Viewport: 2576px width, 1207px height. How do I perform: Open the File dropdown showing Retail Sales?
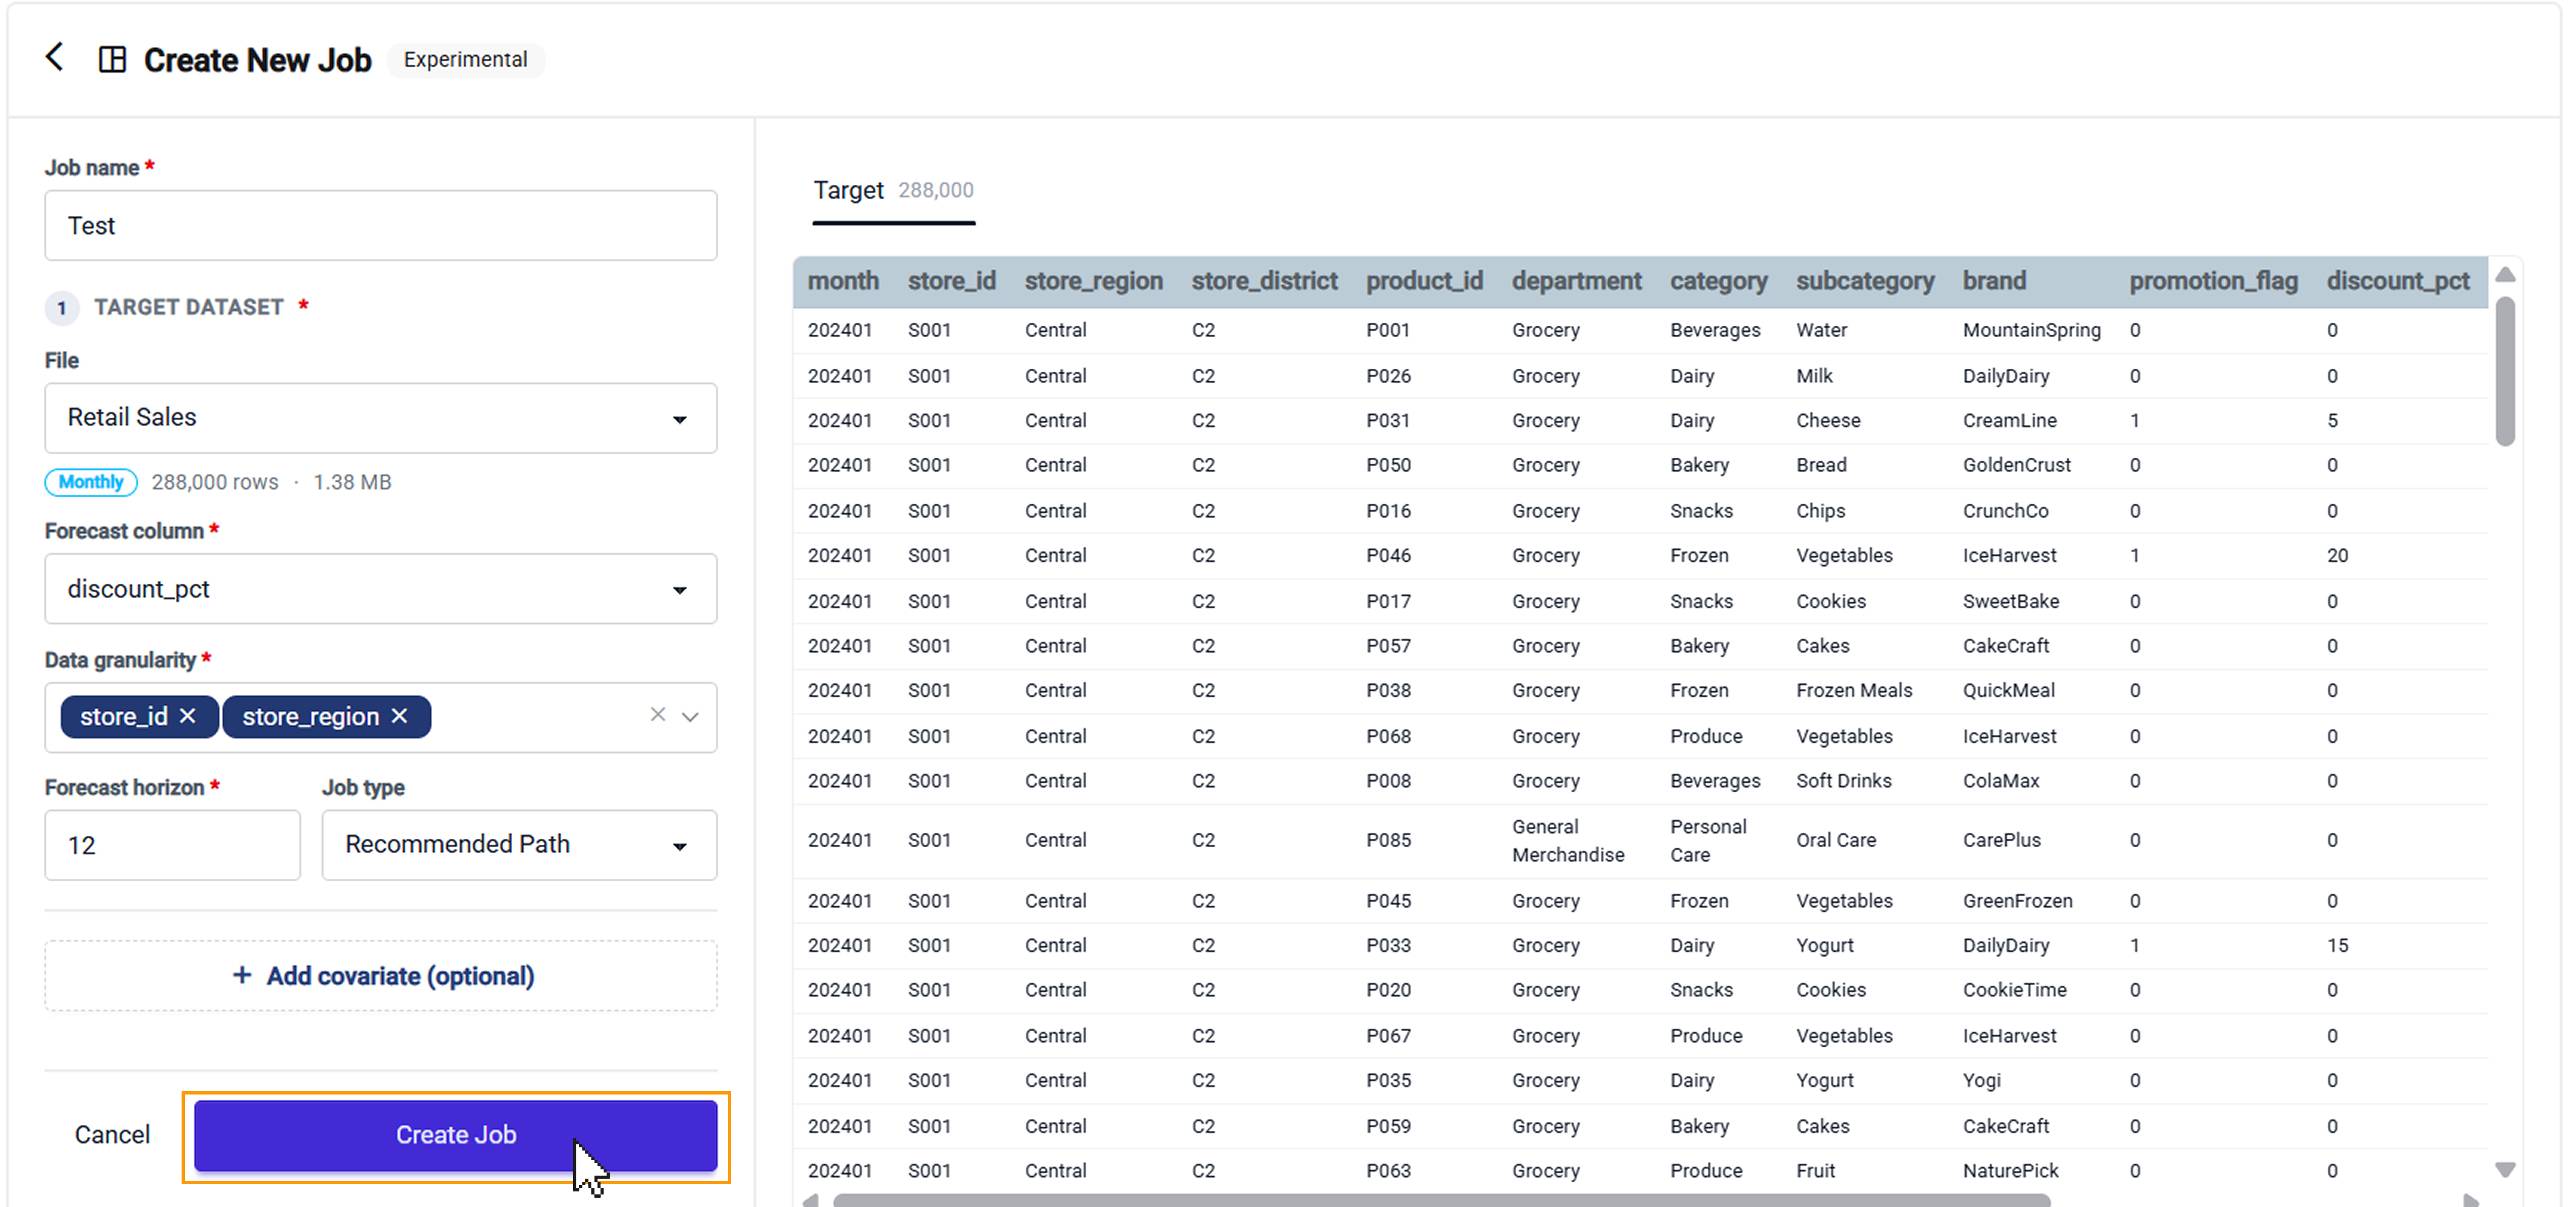point(380,418)
